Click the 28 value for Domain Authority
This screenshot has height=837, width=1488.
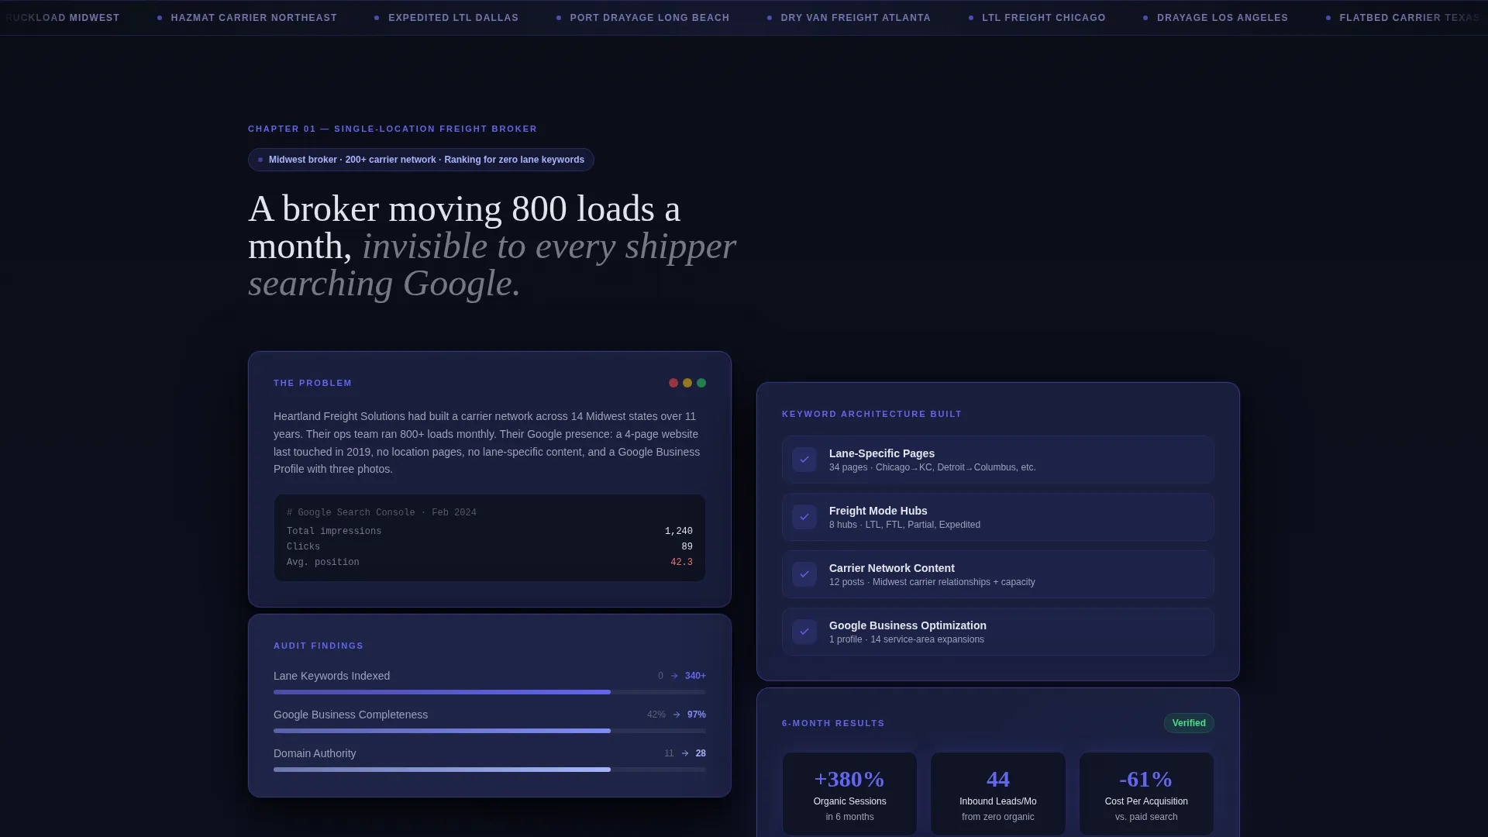[701, 753]
